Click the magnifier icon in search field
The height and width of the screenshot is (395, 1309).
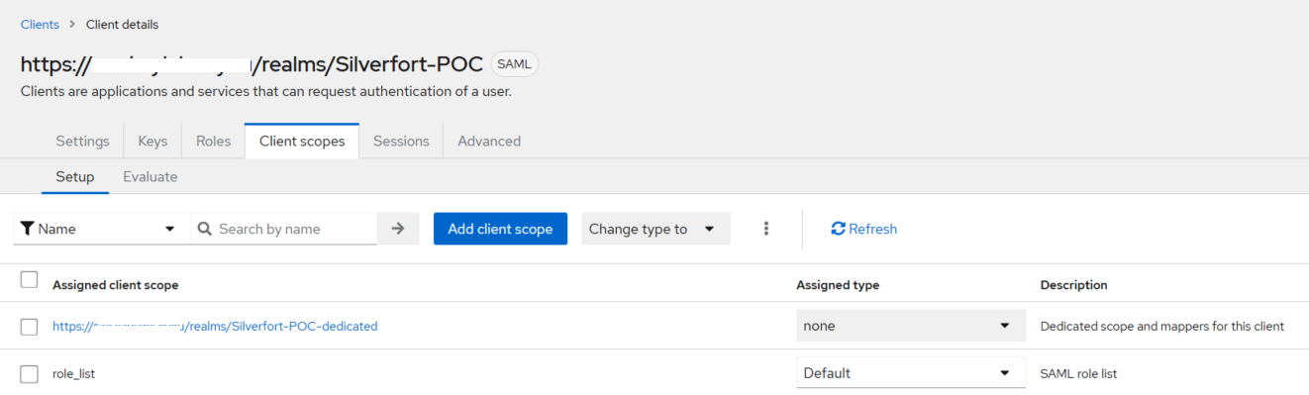205,229
